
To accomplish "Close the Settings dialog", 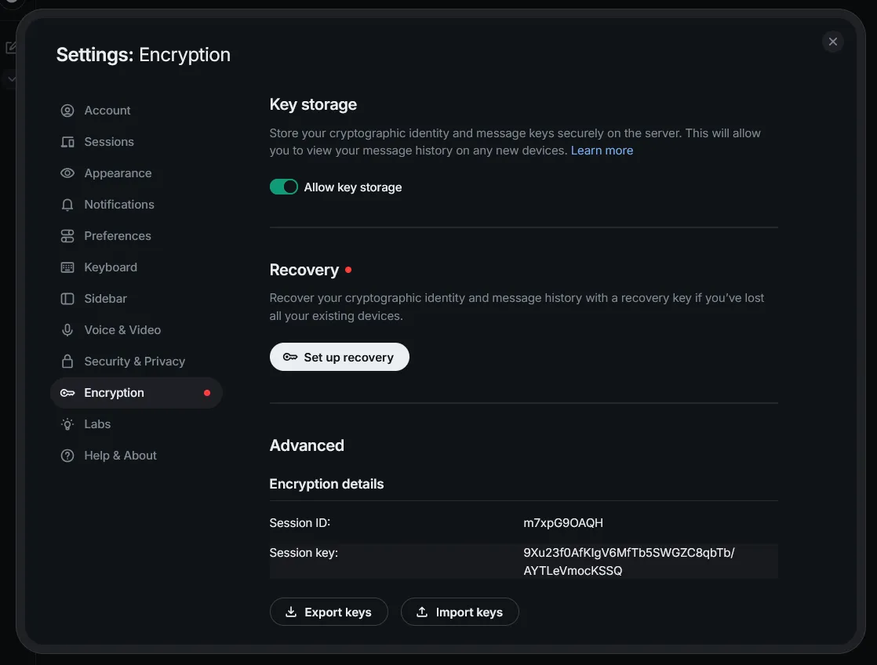I will [x=833, y=42].
